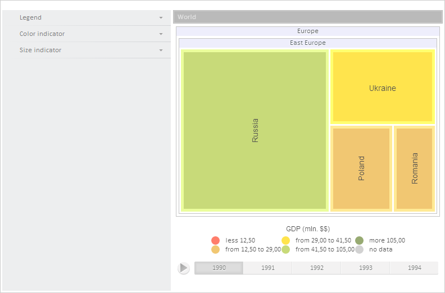Click the yellow 'from 29,00 to 41,50' legend circle
The width and height of the screenshot is (445, 293).
tap(285, 240)
